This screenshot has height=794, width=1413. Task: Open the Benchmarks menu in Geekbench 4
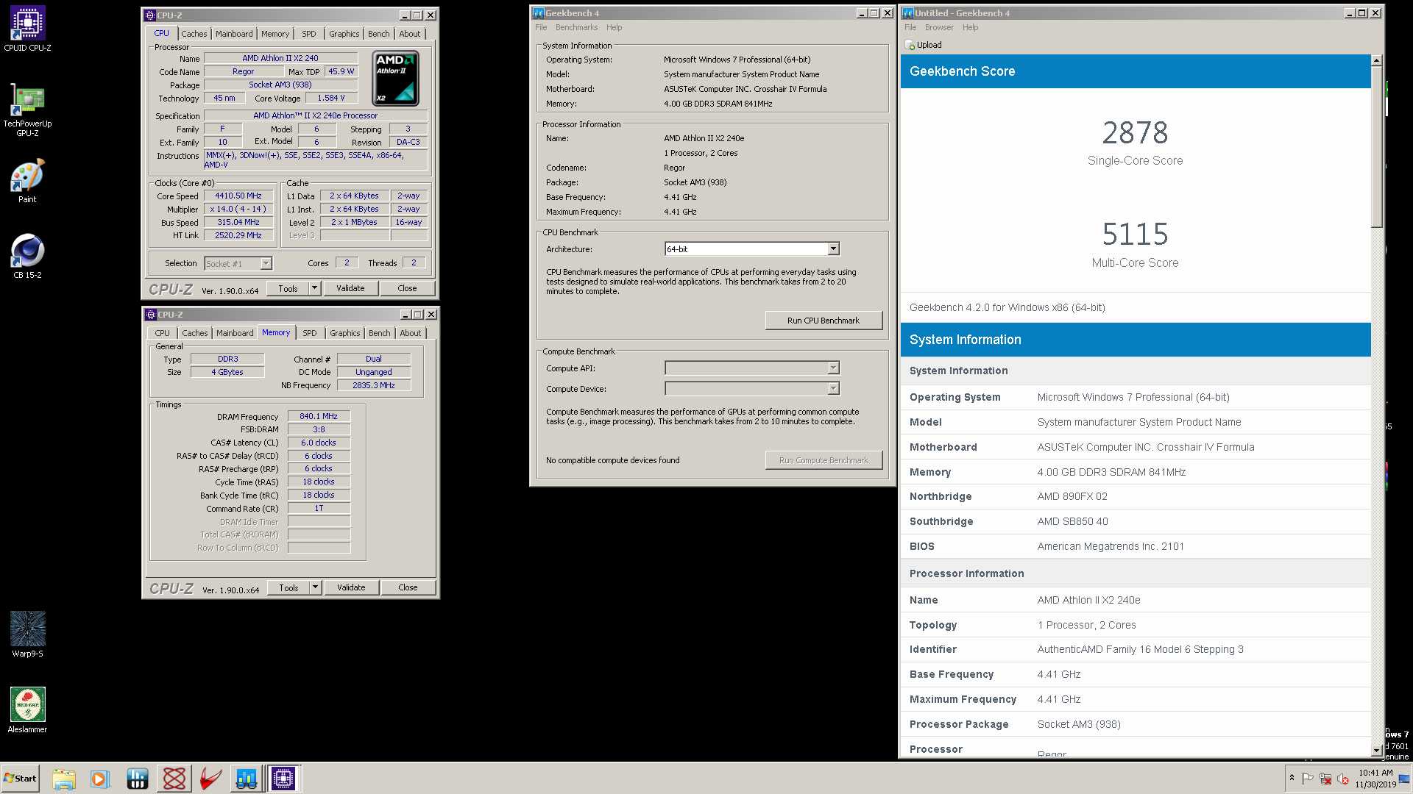point(576,27)
